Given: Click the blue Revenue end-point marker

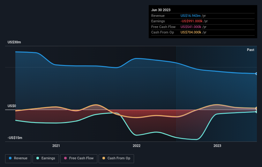Looking at the screenshot, I should (x=257, y=74).
